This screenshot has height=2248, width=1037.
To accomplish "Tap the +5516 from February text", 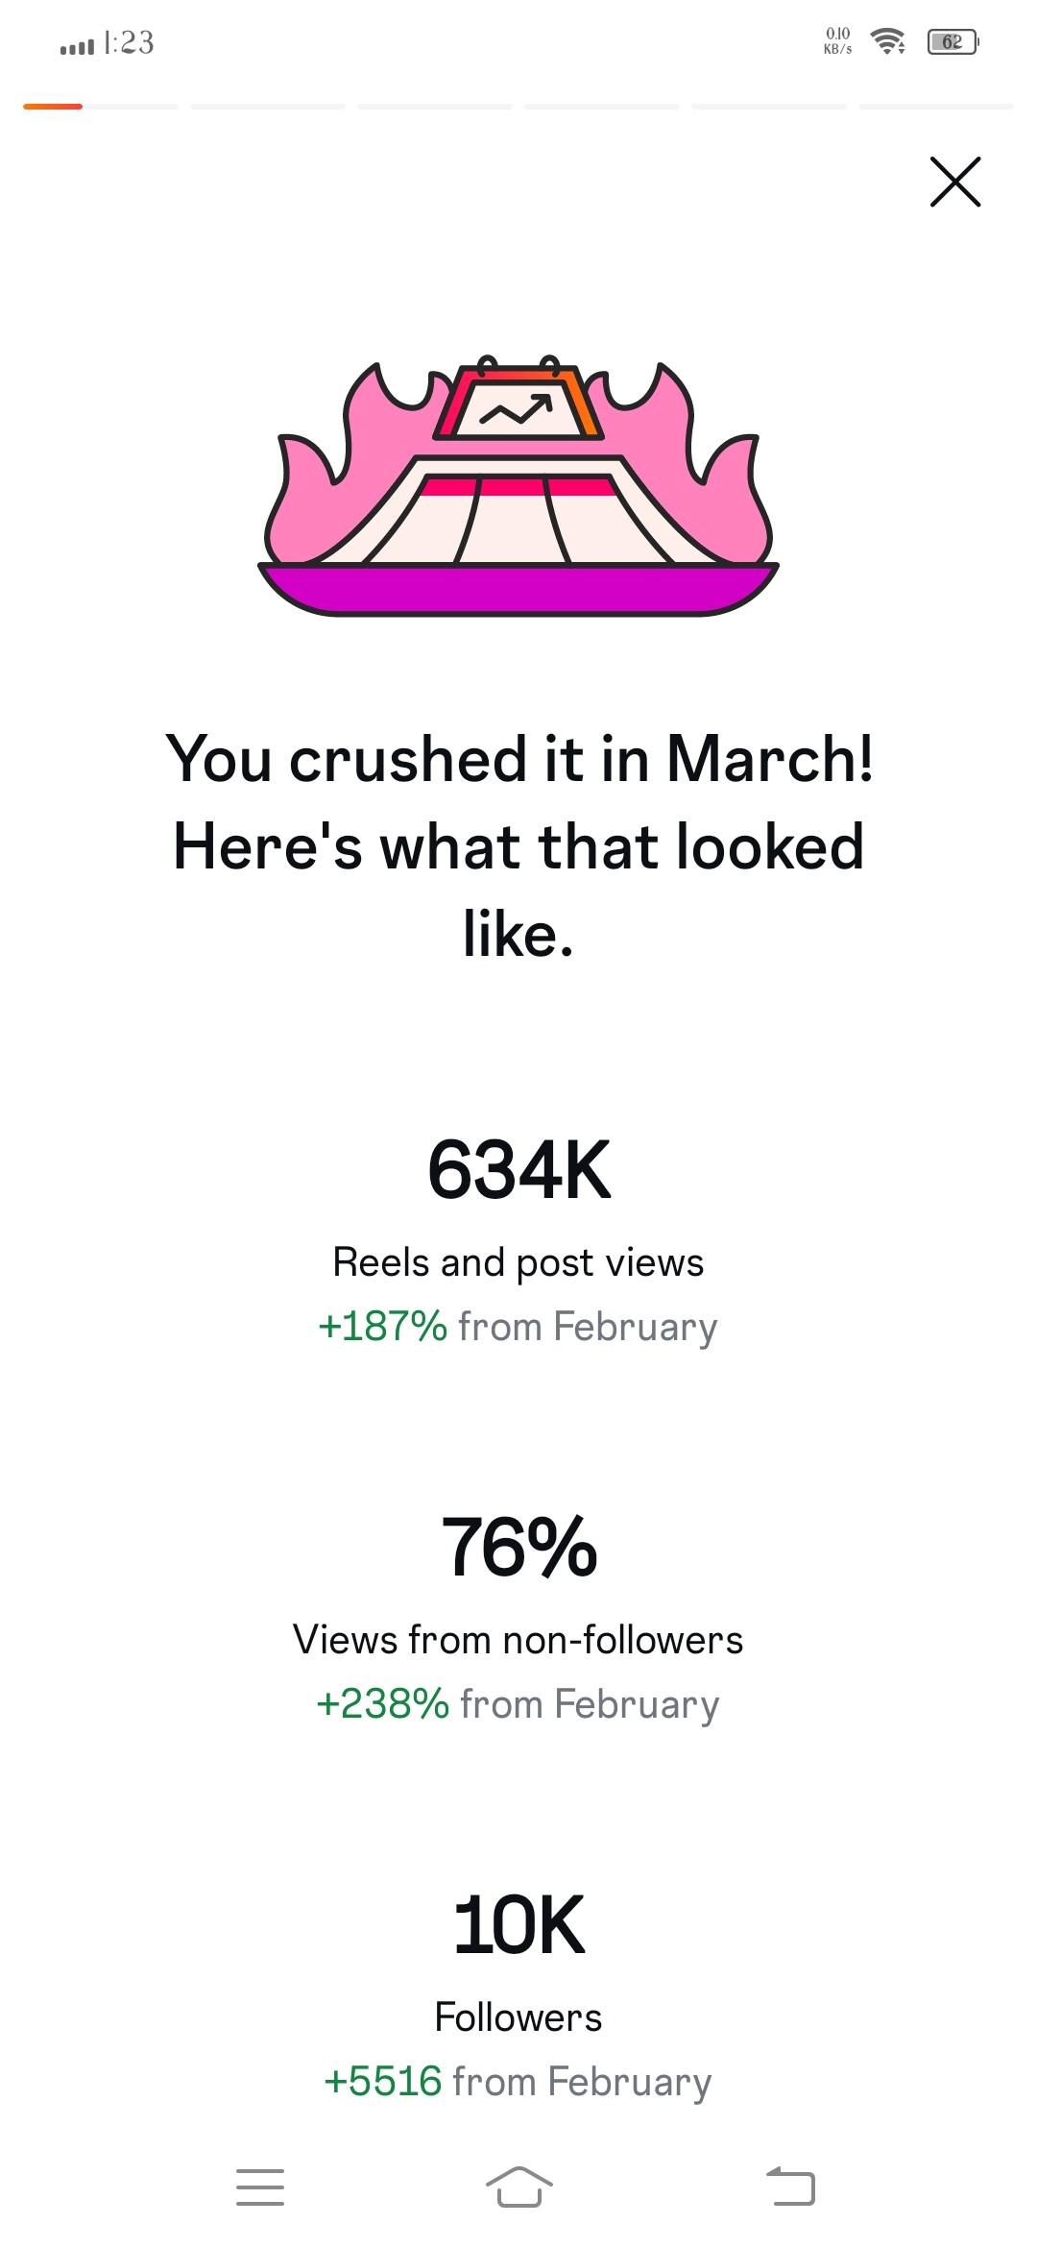I will [518, 2082].
